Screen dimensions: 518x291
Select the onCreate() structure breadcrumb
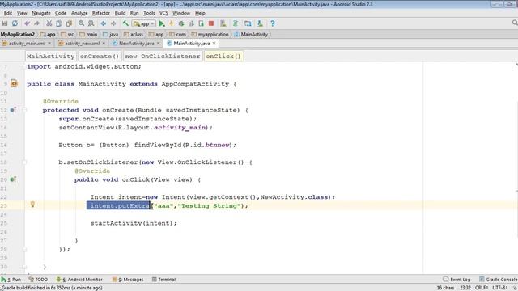point(100,56)
